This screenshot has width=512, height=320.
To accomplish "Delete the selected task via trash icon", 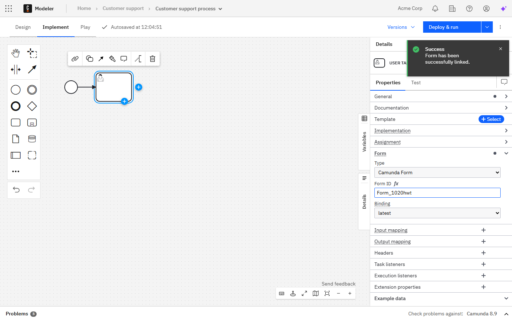I will coord(153,59).
